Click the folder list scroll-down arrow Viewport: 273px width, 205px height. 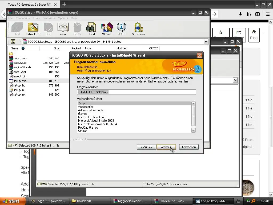click(x=194, y=130)
